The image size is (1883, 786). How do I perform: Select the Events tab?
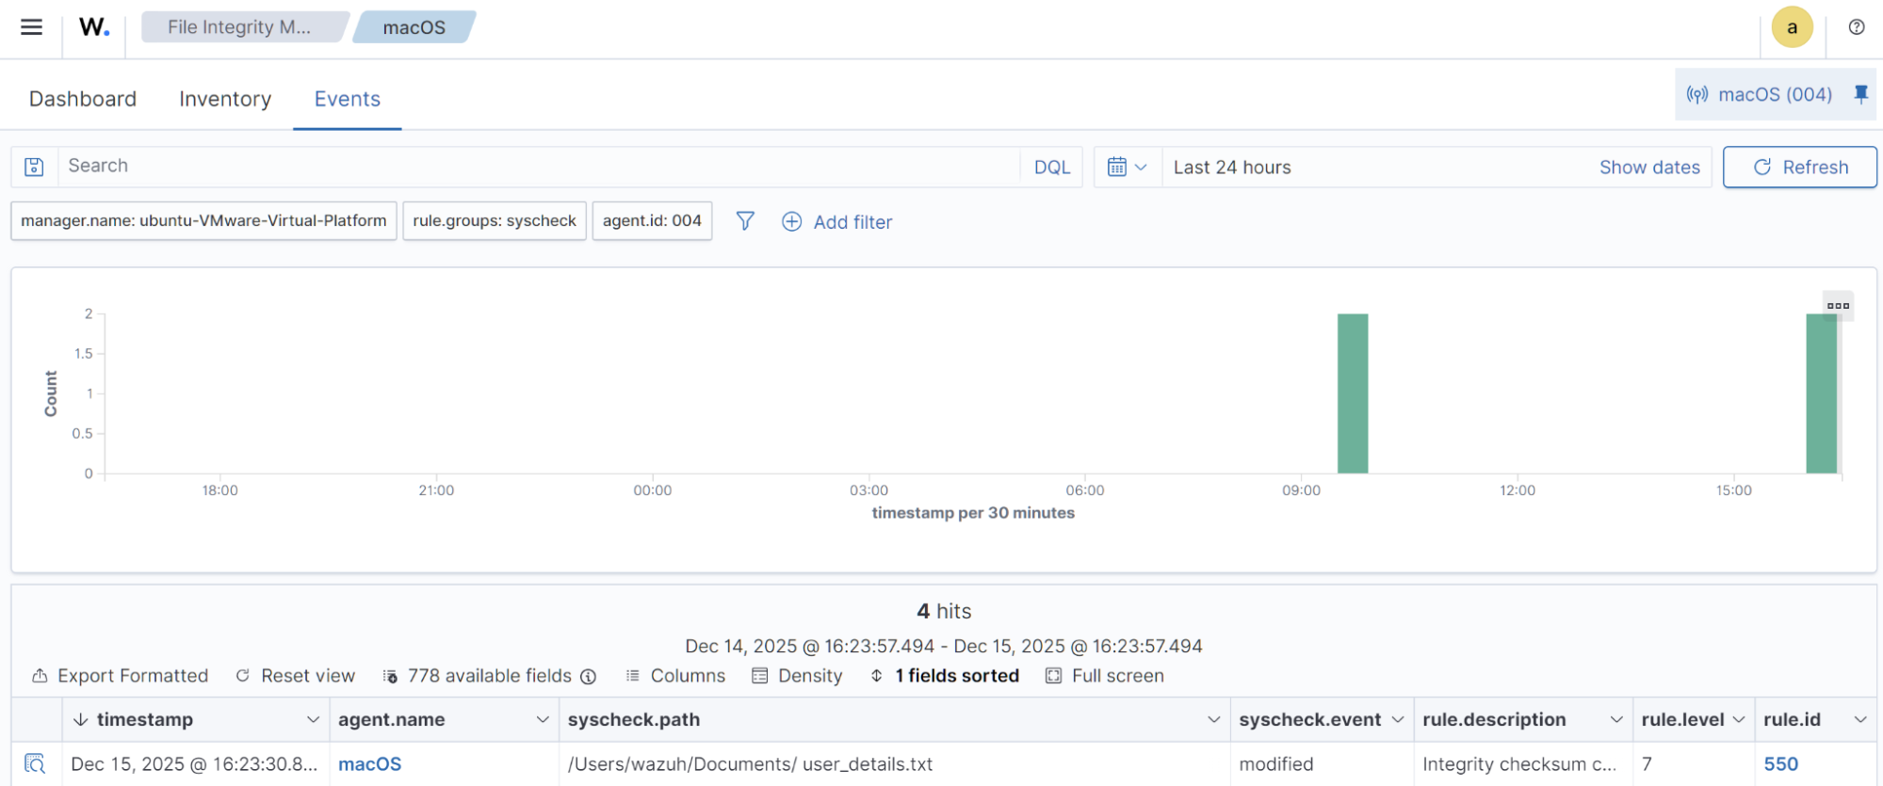pos(348,99)
